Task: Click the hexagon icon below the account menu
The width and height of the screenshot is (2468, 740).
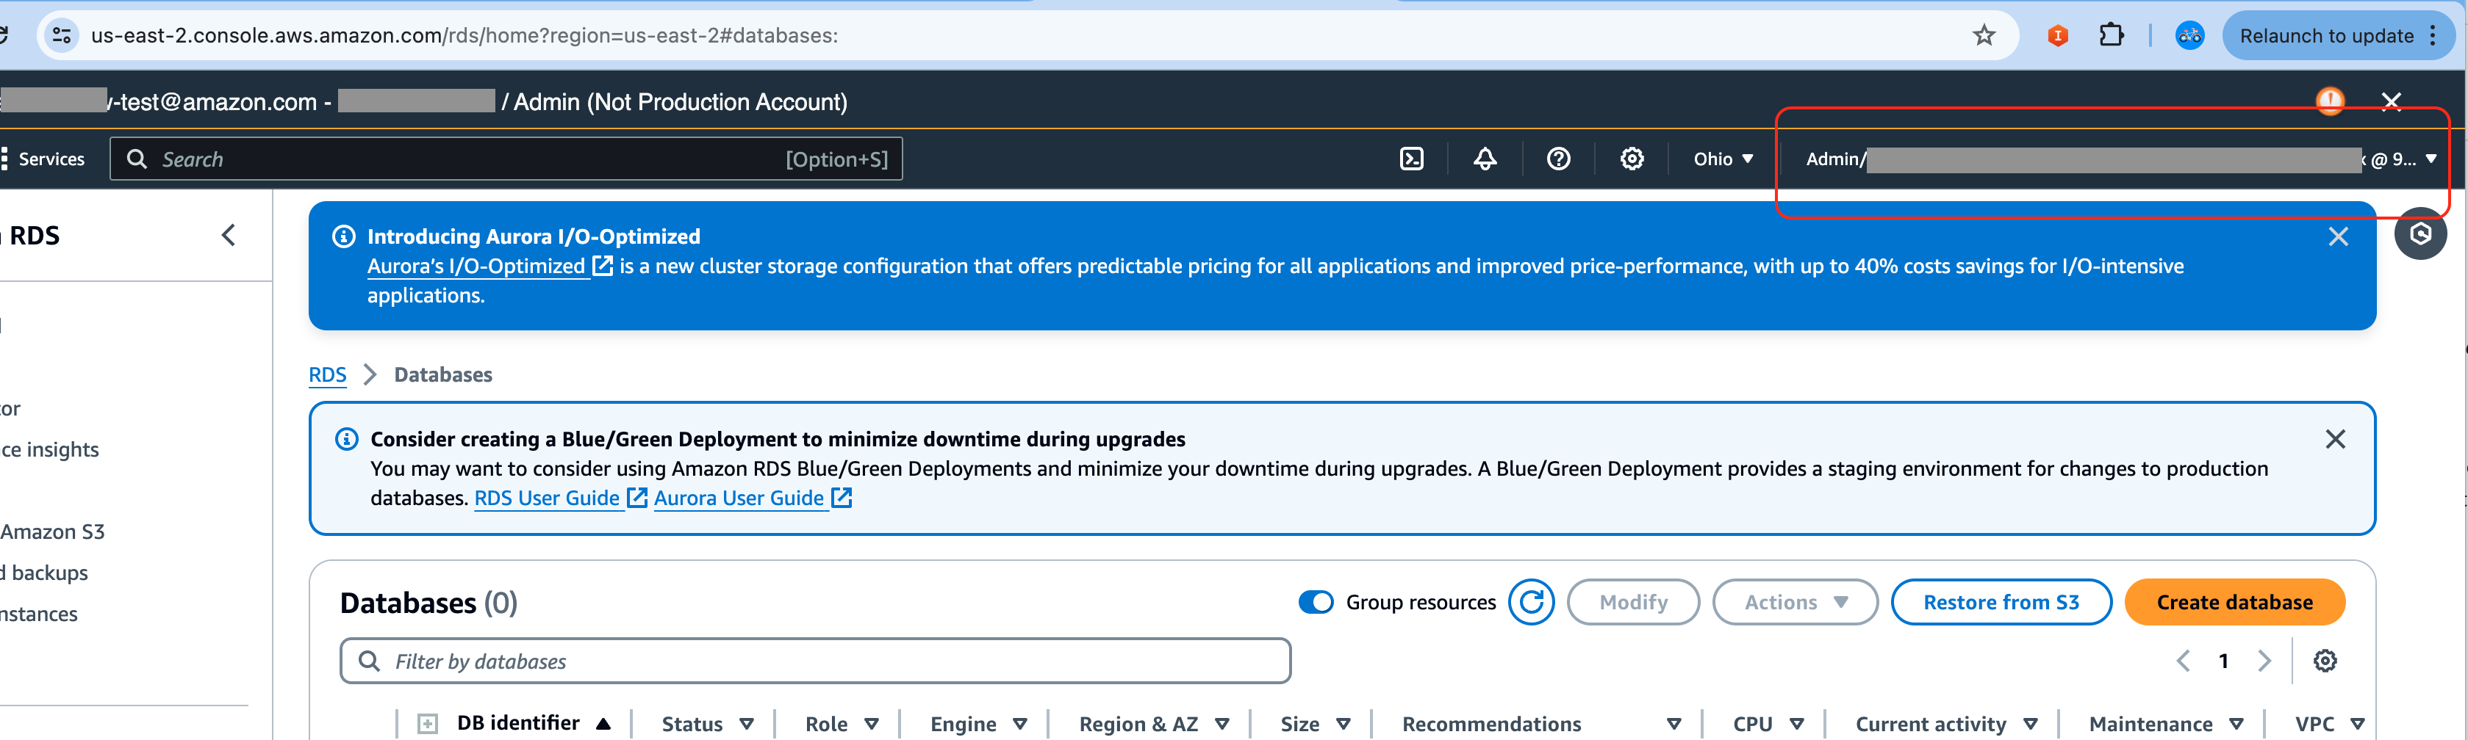Action: [x=2420, y=233]
